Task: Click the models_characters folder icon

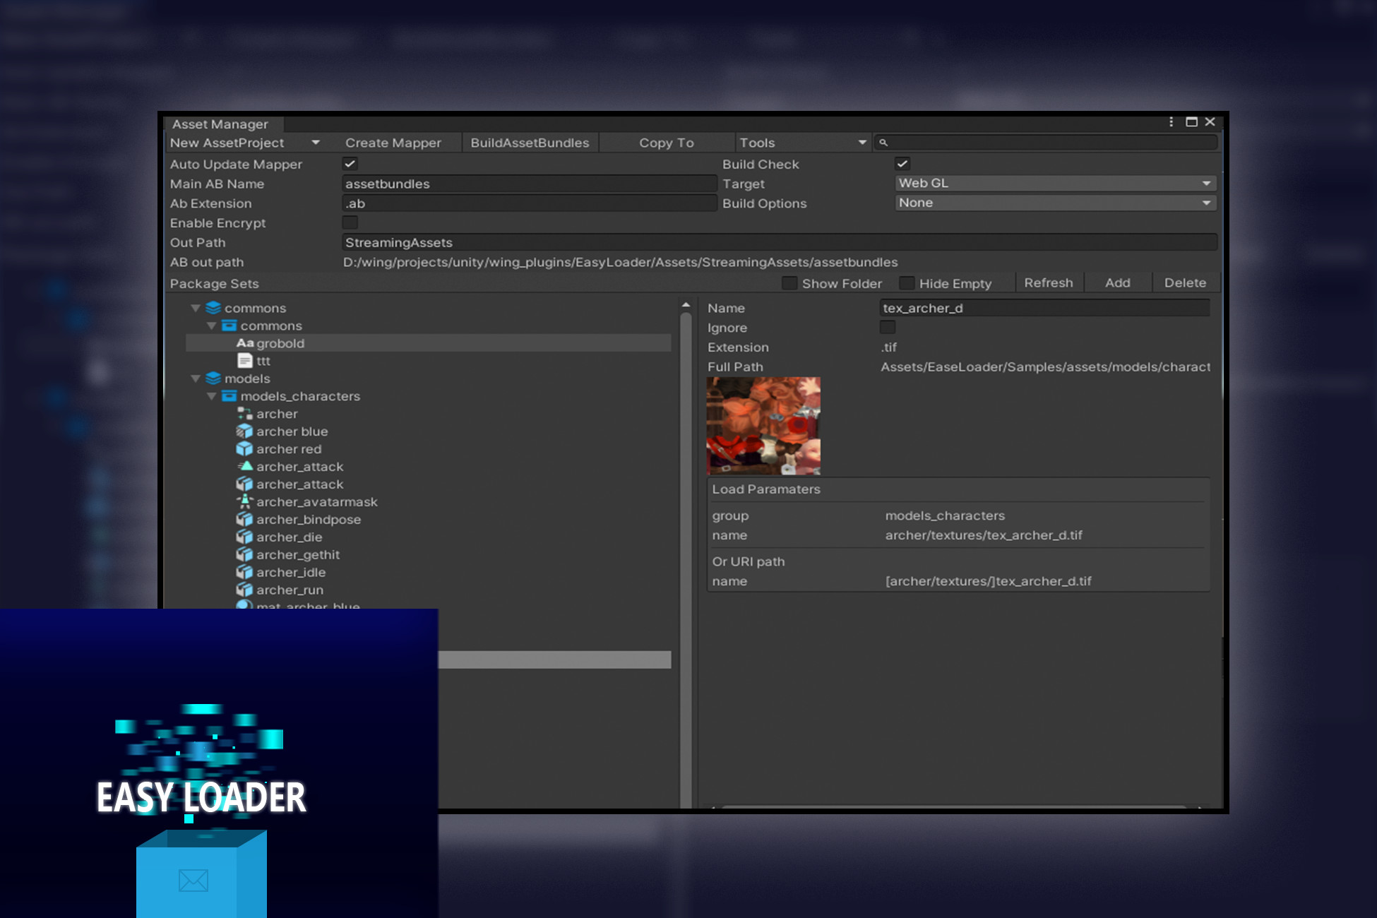Action: coord(229,396)
